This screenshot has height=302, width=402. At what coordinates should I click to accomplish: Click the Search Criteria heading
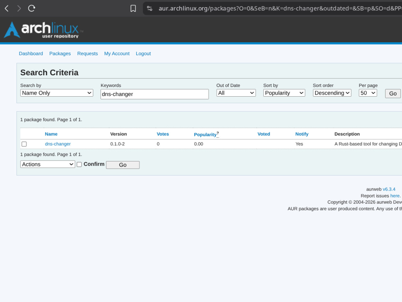pyautogui.click(x=49, y=72)
